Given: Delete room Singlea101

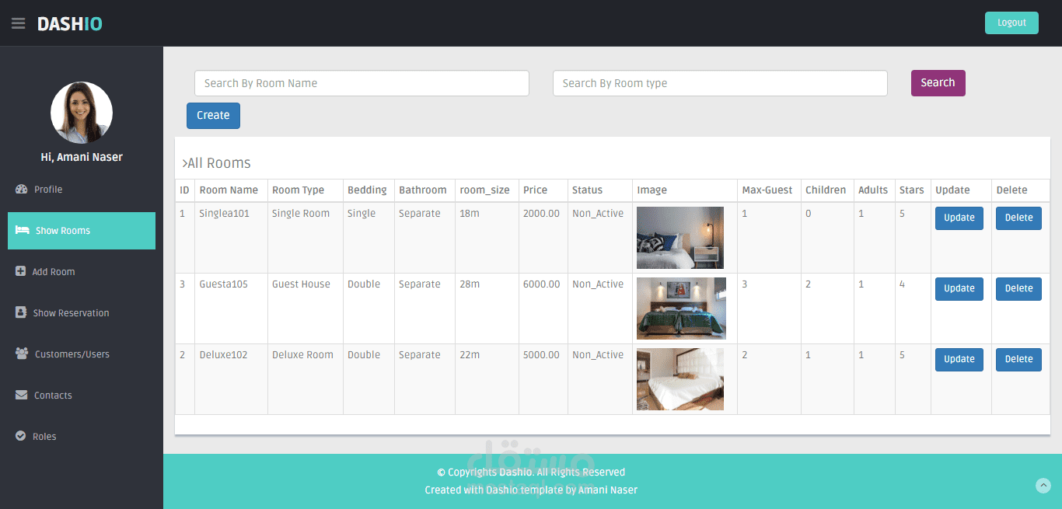Looking at the screenshot, I should (x=1018, y=218).
